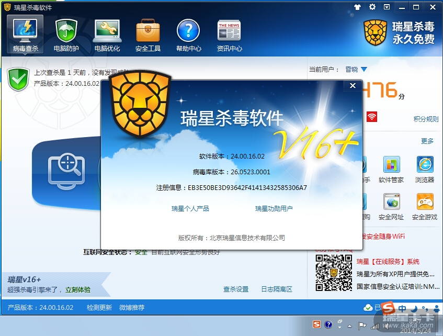
Task: Click the skin (shirt) icon in title bar
Action: click(357, 7)
